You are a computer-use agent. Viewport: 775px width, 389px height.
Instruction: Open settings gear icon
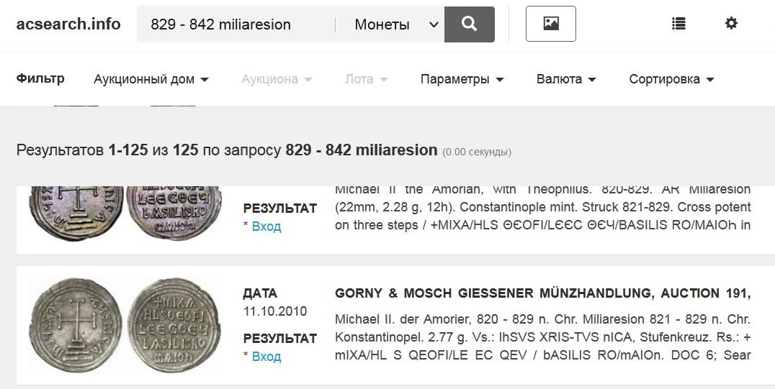click(731, 24)
